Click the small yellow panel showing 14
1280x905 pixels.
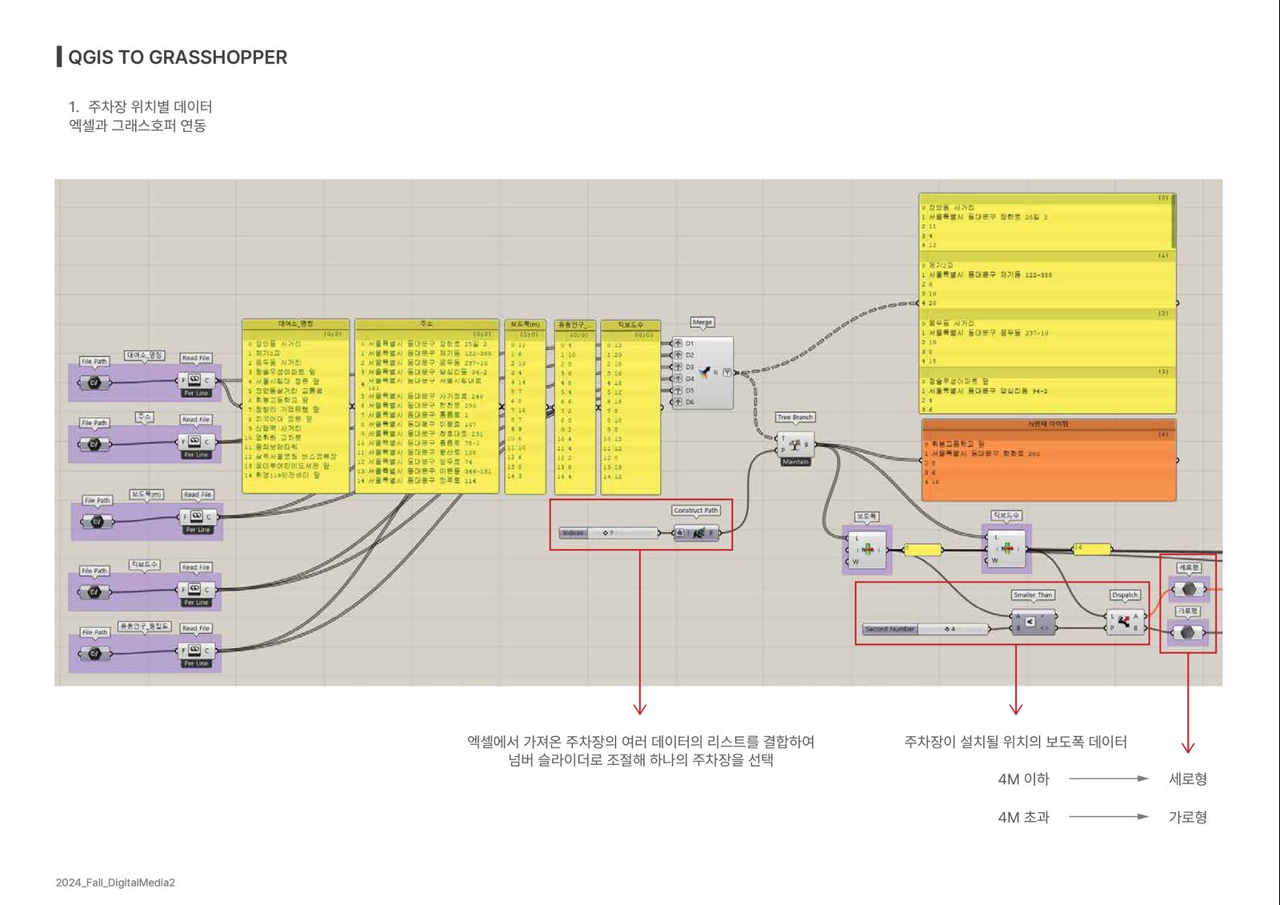click(1091, 548)
